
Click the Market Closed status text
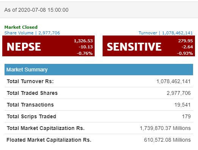pyautogui.click(x=21, y=27)
